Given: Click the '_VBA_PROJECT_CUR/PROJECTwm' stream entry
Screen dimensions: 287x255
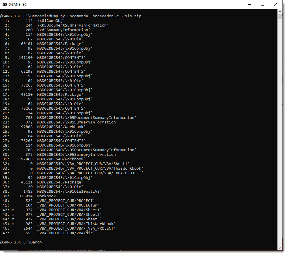Looking at the screenshot, I should click(67, 205).
